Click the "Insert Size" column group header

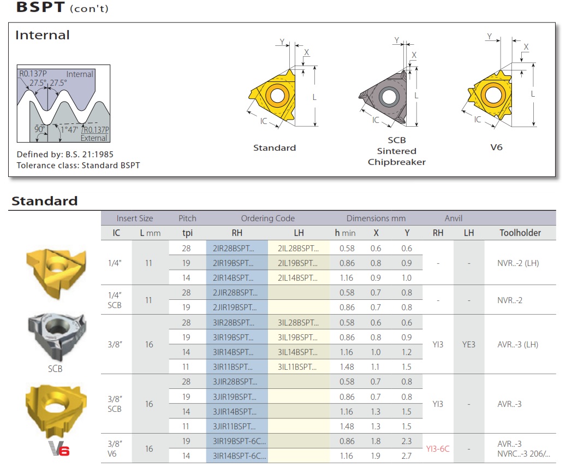(x=135, y=218)
